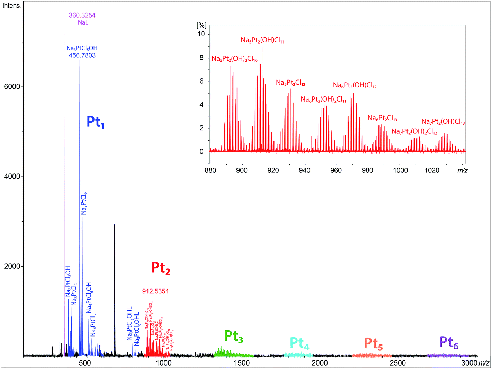
Task: Select the inset 900 m/z tick label
Action: [242, 170]
